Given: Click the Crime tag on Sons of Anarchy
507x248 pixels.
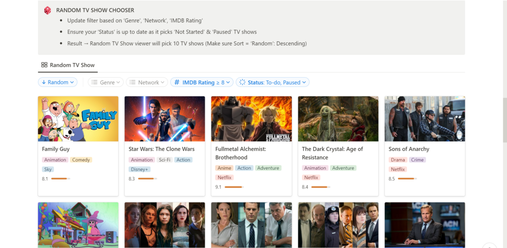Looking at the screenshot, I should (417, 160).
